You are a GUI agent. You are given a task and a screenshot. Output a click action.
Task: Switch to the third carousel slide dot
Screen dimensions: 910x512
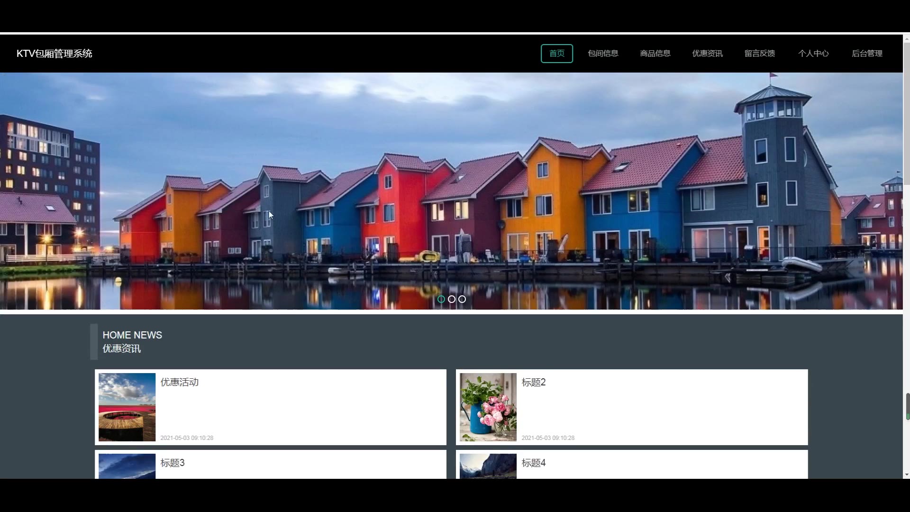coord(462,299)
